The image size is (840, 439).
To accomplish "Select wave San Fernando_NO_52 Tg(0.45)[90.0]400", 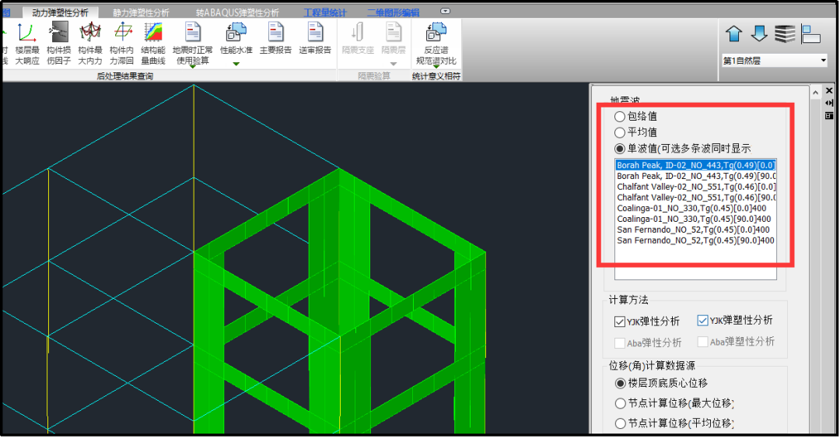I will pos(695,241).
